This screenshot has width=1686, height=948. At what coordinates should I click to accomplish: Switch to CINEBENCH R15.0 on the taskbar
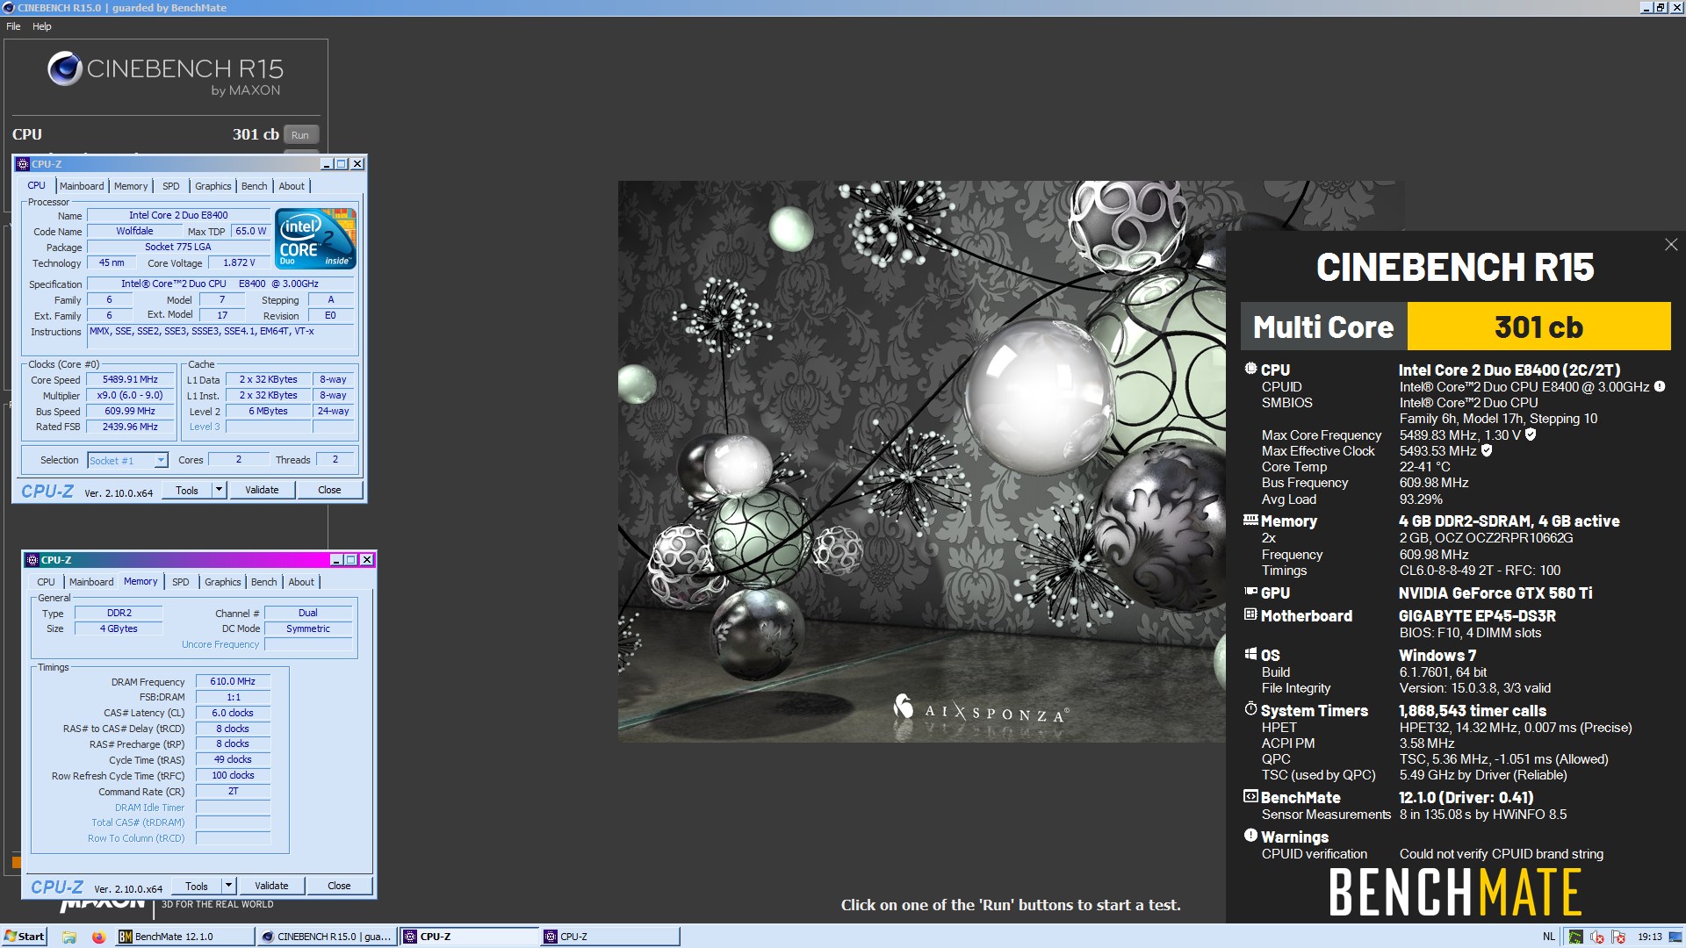[x=327, y=937]
